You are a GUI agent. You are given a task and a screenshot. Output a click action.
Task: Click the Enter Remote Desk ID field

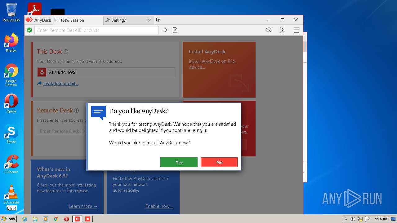(x=62, y=131)
